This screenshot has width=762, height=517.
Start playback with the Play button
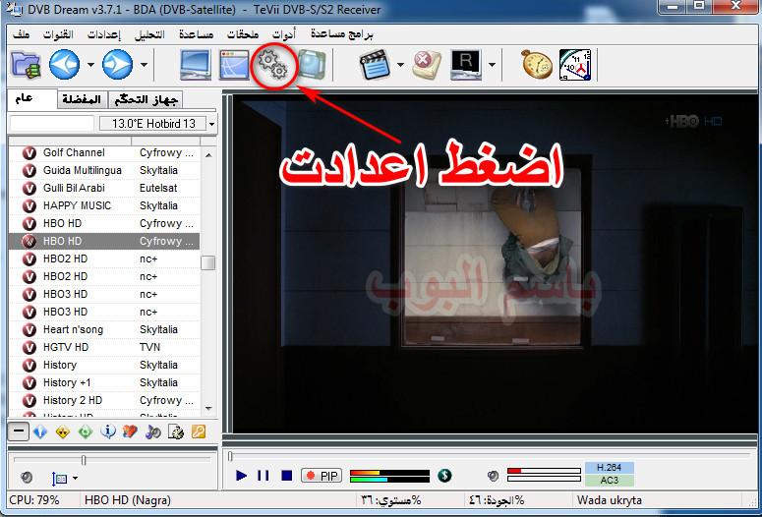[x=241, y=475]
